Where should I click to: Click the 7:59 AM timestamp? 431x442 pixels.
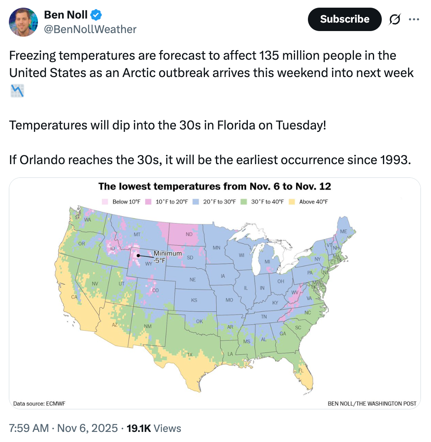pyautogui.click(x=29, y=428)
